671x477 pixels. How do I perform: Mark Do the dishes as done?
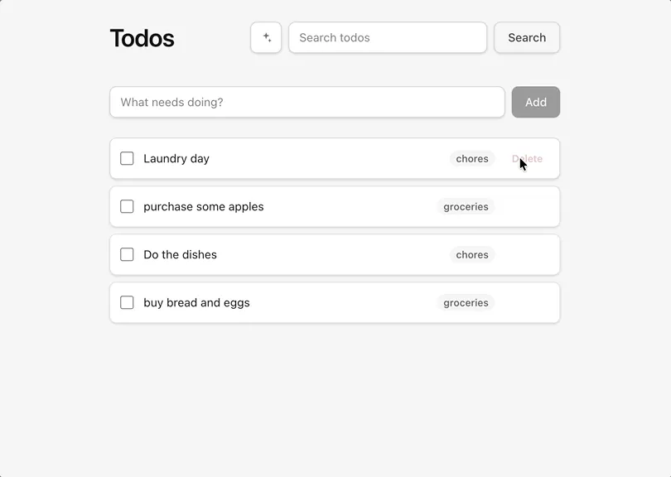pyautogui.click(x=127, y=254)
